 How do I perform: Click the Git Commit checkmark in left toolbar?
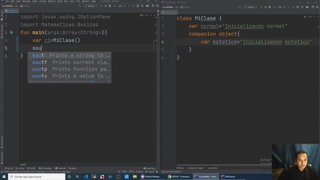tap(129, 6)
